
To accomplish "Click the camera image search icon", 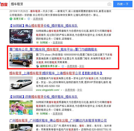I will coord(109,4).
